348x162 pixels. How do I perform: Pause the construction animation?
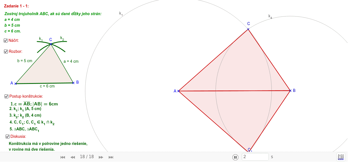(x=235, y=157)
